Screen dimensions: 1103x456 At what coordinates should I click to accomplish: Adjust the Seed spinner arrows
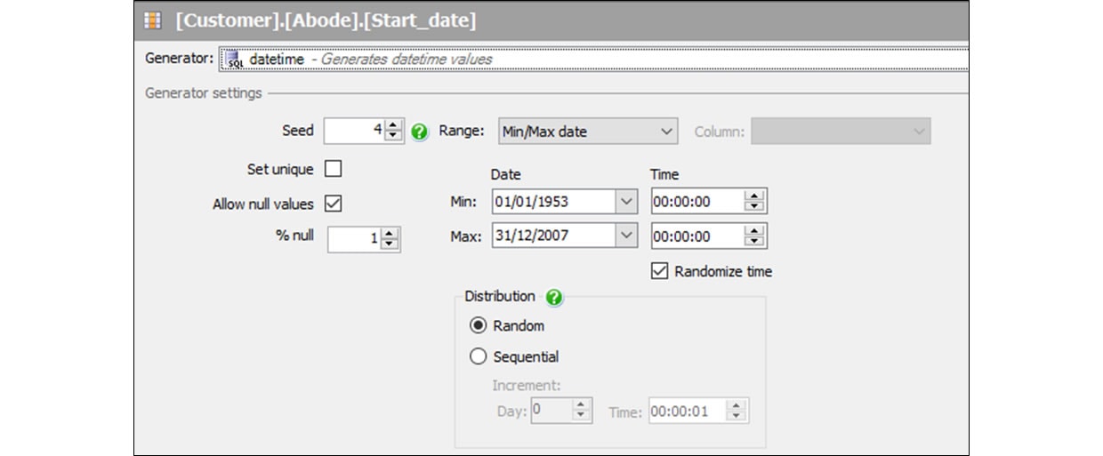click(394, 131)
